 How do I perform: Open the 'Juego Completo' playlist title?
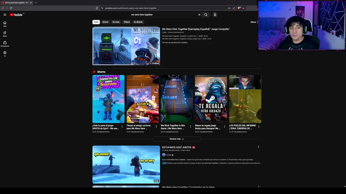196,29
